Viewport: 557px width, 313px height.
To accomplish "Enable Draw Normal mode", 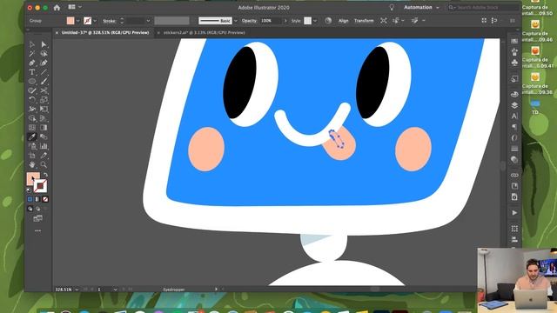I will coord(30,209).
